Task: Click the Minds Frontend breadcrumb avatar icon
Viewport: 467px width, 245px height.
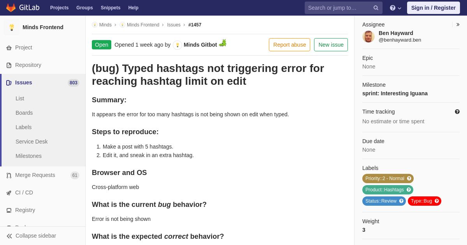Action: pyautogui.click(x=122, y=25)
